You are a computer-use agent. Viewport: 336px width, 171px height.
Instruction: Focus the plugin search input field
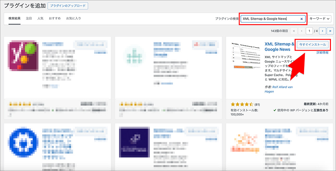pos(273,18)
